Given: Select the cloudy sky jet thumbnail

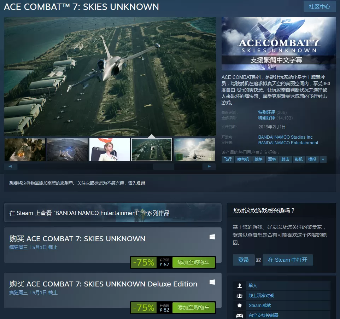Looking at the screenshot, I should click(194, 150).
